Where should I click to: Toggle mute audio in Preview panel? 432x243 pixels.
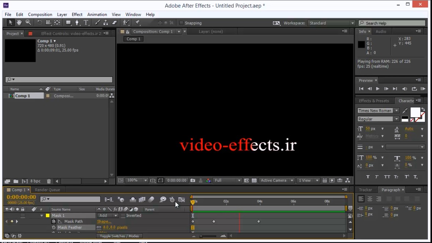coord(404,89)
